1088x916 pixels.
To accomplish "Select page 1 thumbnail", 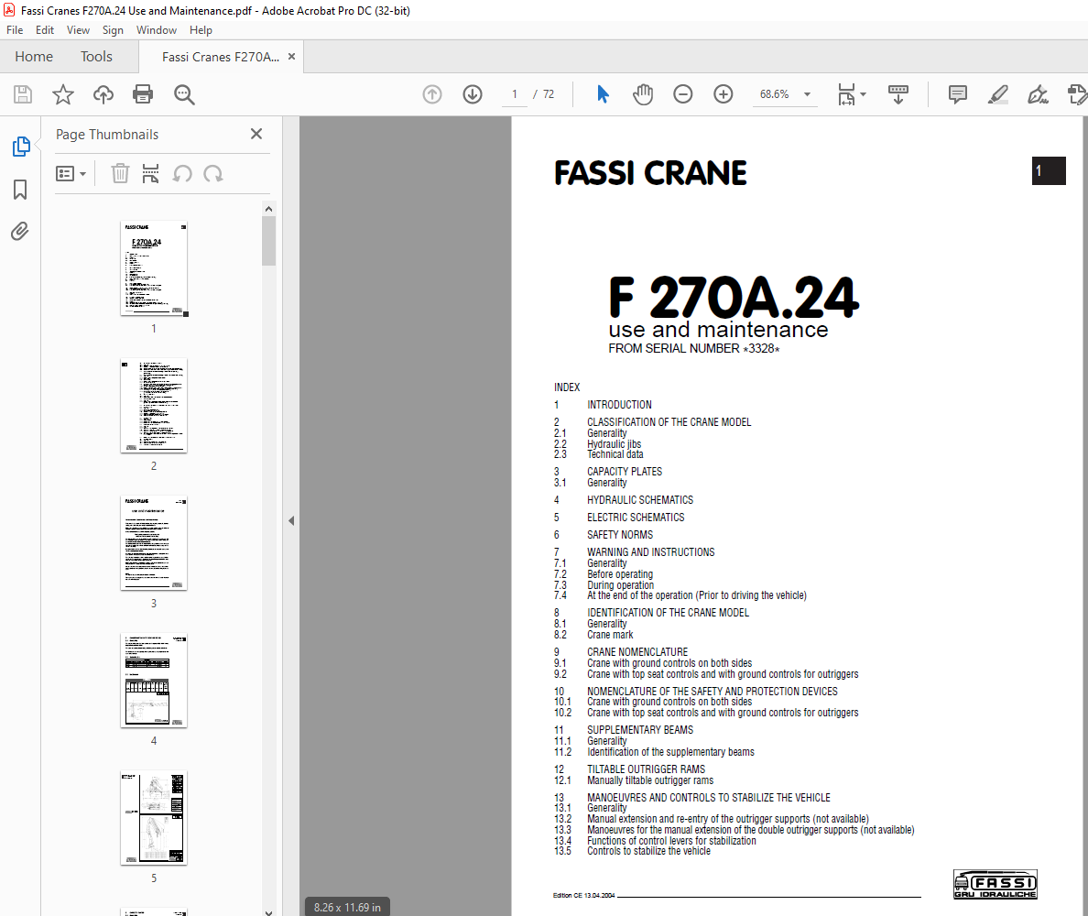I will point(154,269).
